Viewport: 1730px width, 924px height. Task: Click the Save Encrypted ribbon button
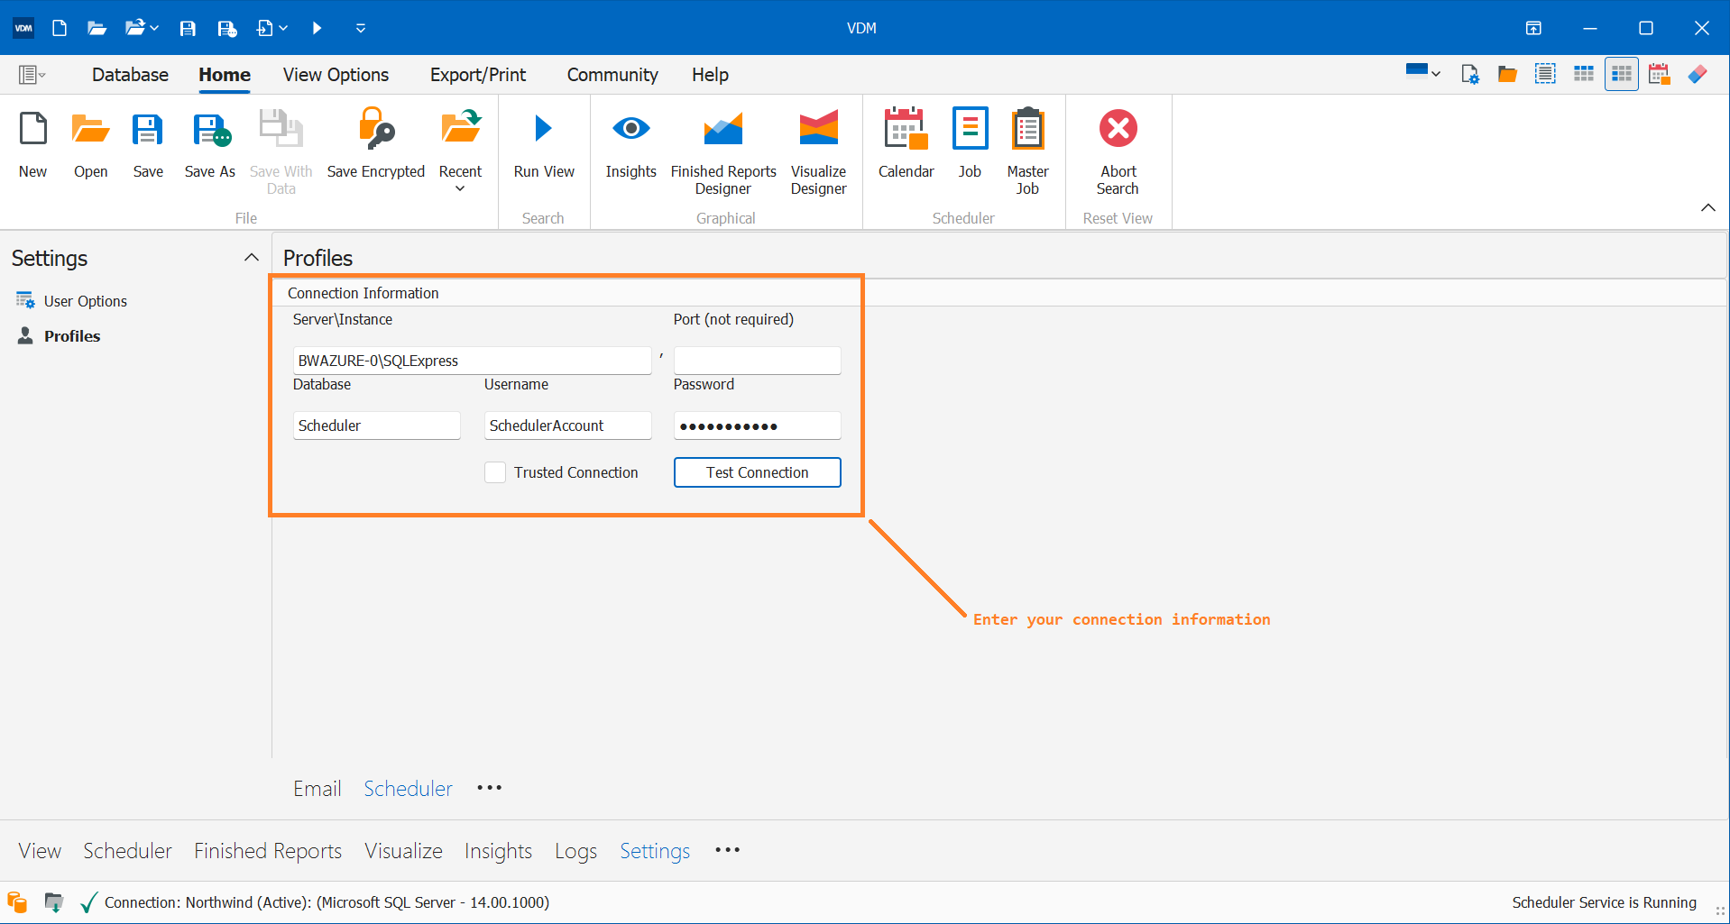coord(376,144)
